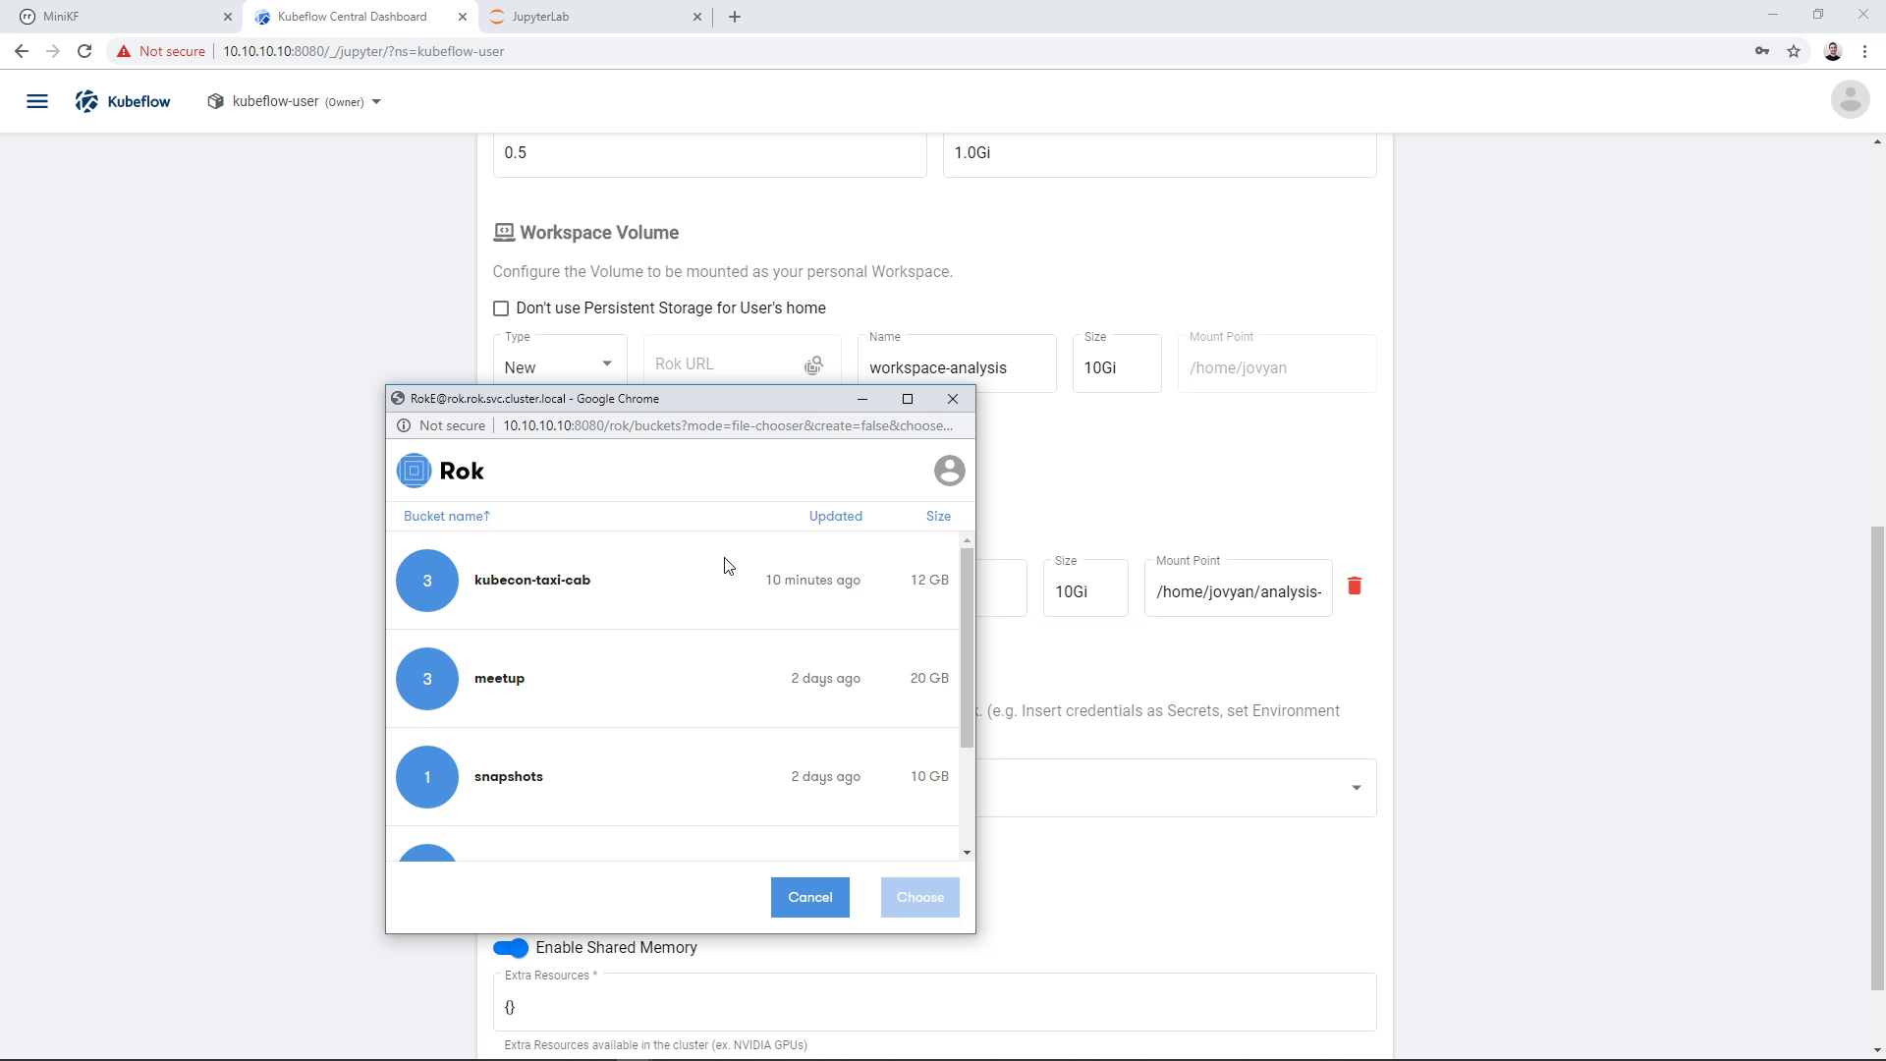This screenshot has width=1886, height=1061.
Task: Switch to Kubeflow Central Dashboard tab
Action: point(361,17)
